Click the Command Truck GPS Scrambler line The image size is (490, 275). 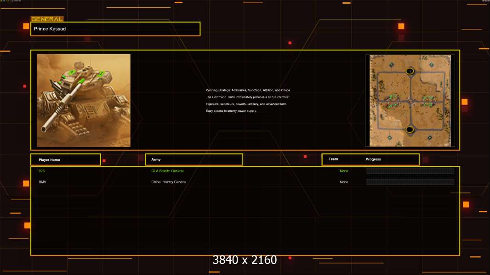[x=248, y=97]
